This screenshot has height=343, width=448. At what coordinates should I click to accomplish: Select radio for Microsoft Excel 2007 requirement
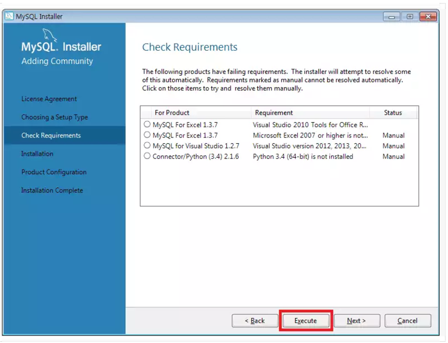point(147,135)
